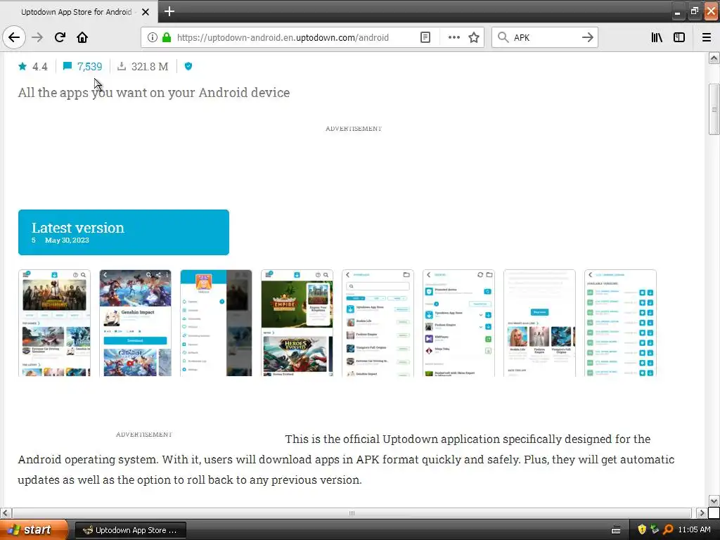Click the tray keyboard icon
The image size is (720, 540).
pyautogui.click(x=616, y=530)
